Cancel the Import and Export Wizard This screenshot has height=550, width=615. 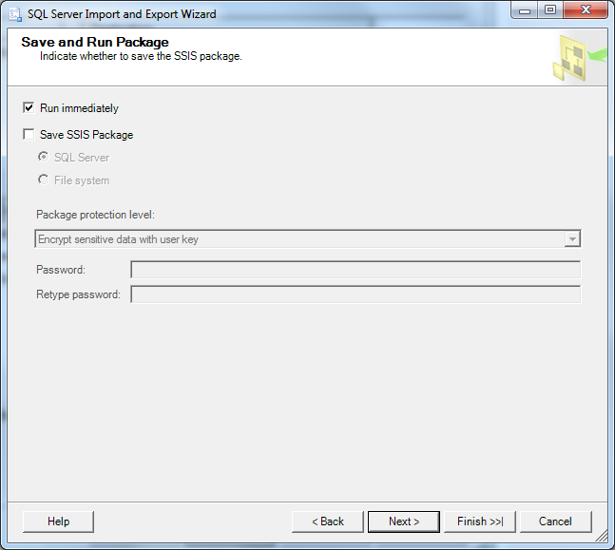tap(555, 522)
